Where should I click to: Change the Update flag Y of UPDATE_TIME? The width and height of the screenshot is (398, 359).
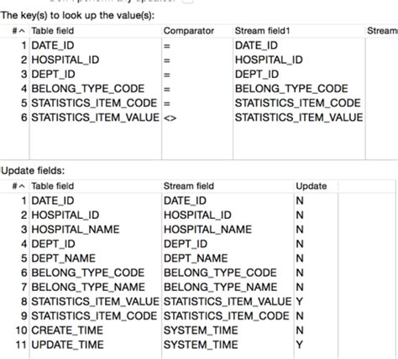(x=299, y=345)
